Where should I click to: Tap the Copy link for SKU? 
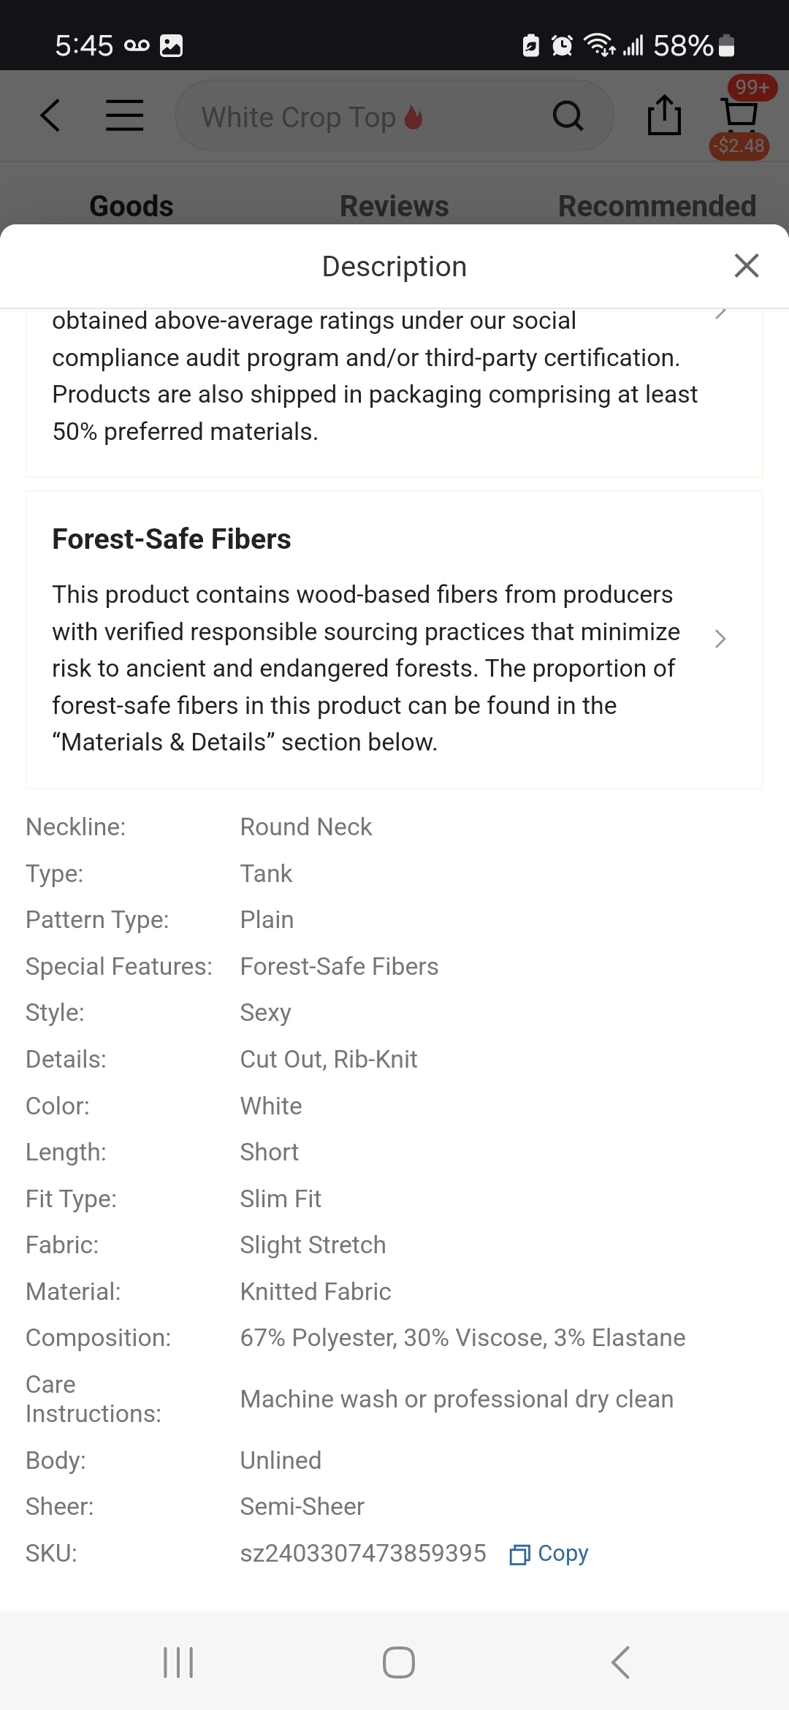[563, 1553]
